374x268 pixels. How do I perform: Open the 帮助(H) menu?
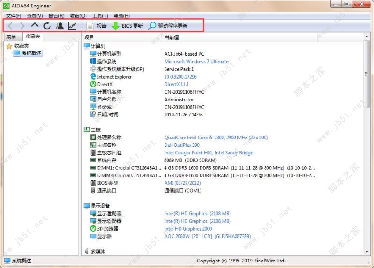pyautogui.click(x=122, y=16)
